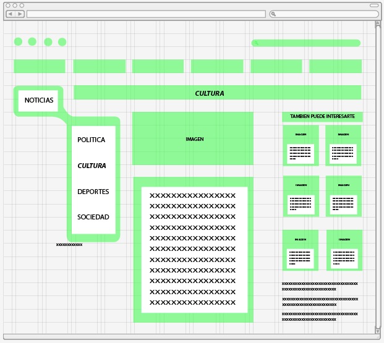
Task: Click the second green circle icon
Action: pos(32,42)
